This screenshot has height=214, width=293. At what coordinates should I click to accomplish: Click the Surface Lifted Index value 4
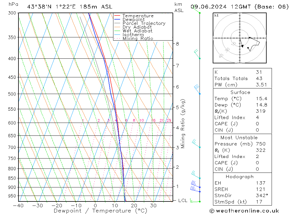tap(258, 118)
